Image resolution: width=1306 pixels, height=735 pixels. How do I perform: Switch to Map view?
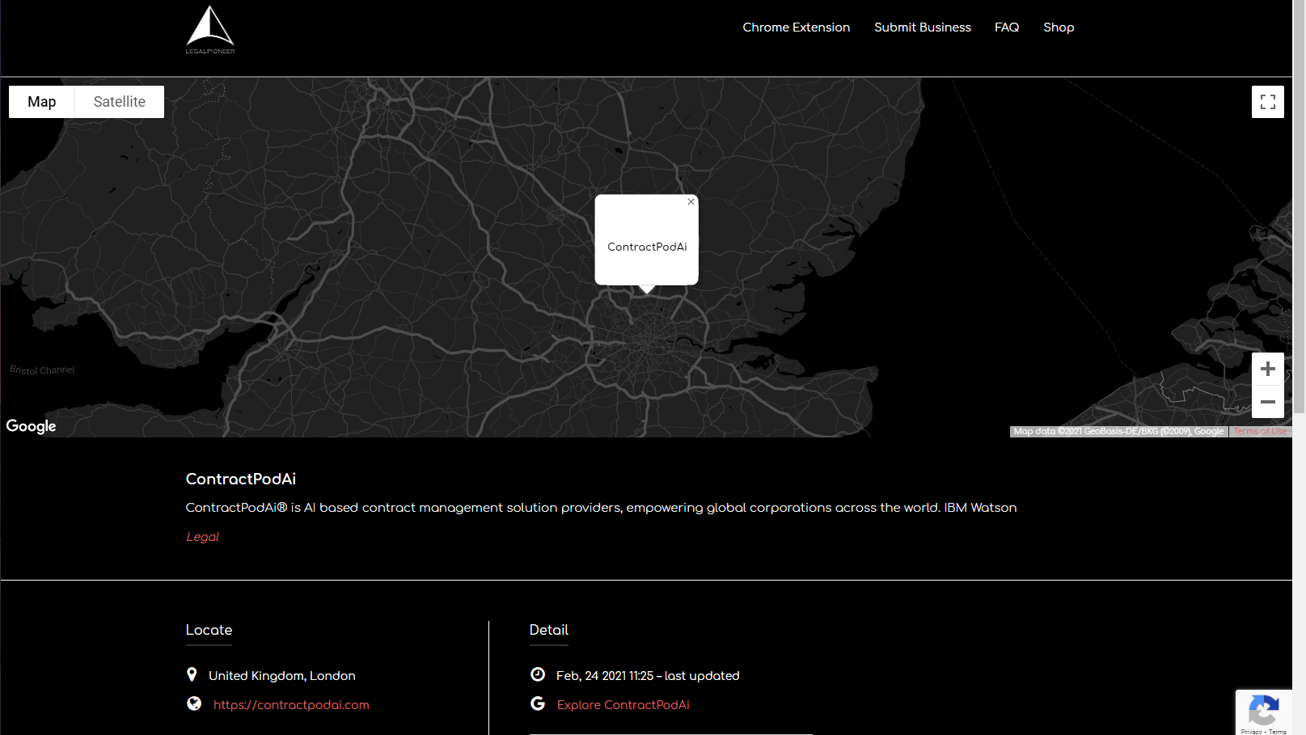click(x=42, y=102)
